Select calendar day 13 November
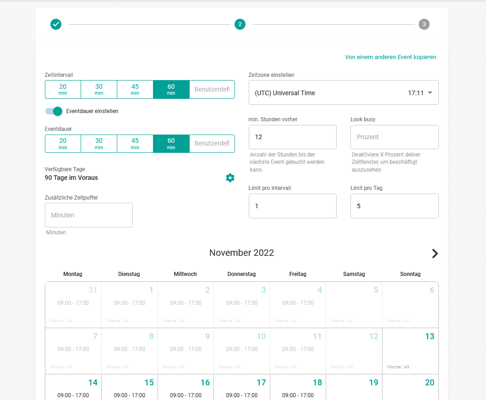Screen dimensions: 486x400 pyautogui.click(x=410, y=351)
